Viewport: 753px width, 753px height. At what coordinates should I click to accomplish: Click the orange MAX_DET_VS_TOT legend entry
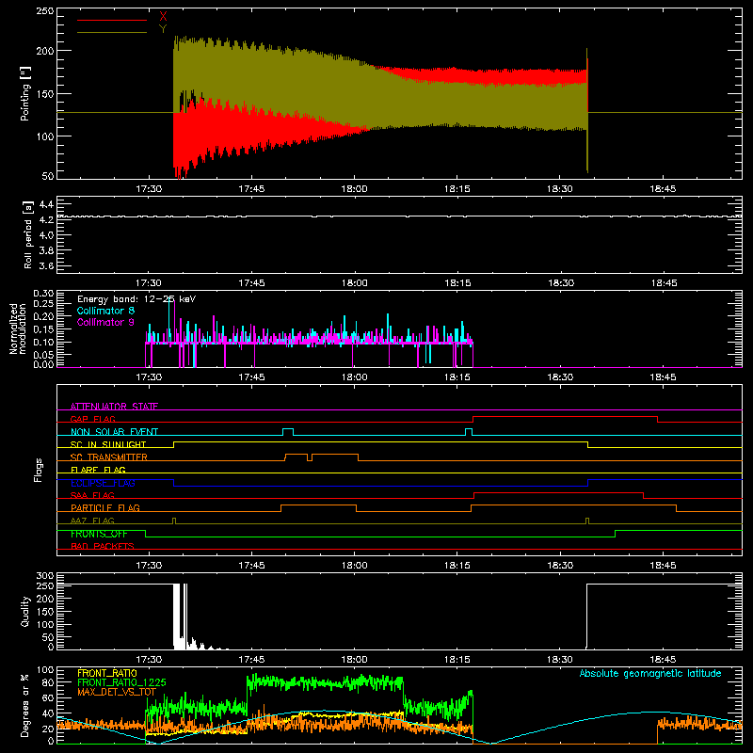click(x=117, y=692)
